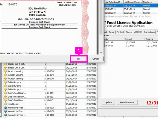Click the icon beside the top Blazo's Deli row
Screen dimensions: 158x118
point(5,64)
